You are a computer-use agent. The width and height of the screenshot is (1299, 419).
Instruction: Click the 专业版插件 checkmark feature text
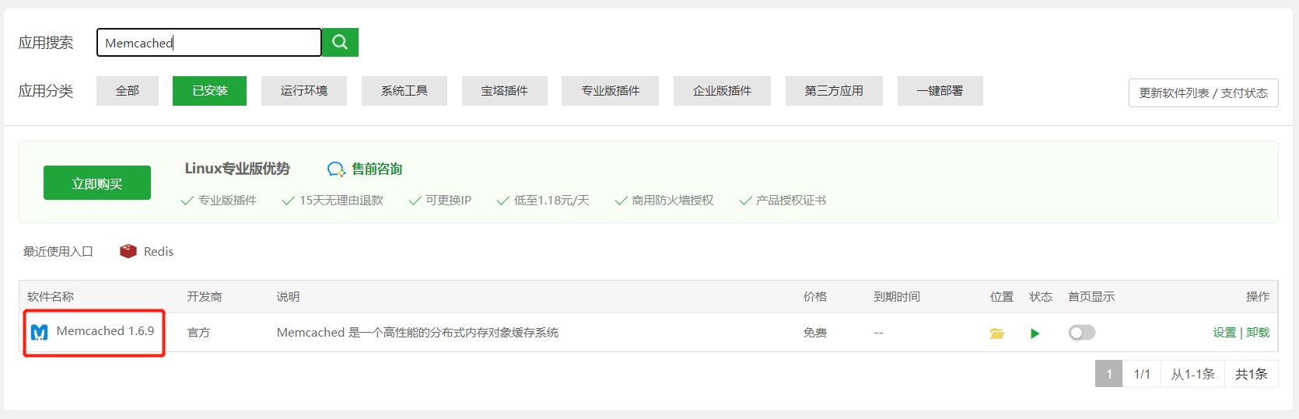[227, 201]
